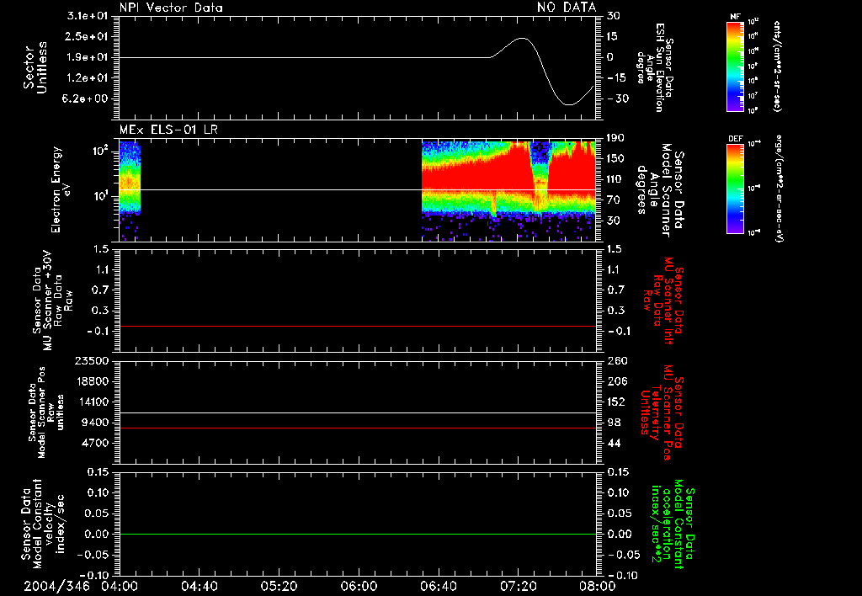The height and width of the screenshot is (596, 862).
Task: Click the 1.9e+01 sector tick label
Action: [x=88, y=57]
